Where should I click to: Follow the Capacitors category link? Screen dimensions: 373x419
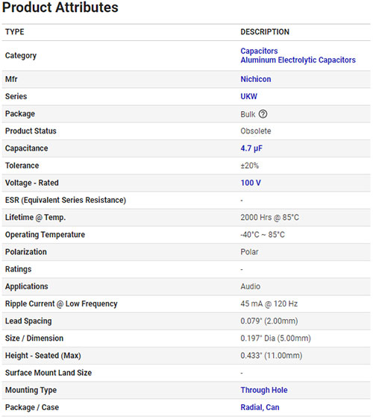click(x=259, y=51)
